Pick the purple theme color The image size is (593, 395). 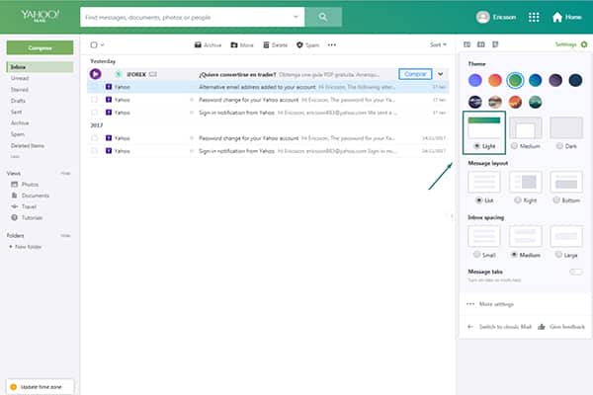pos(475,80)
